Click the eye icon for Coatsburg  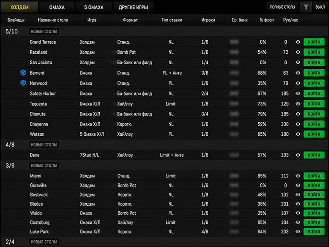click(298, 222)
